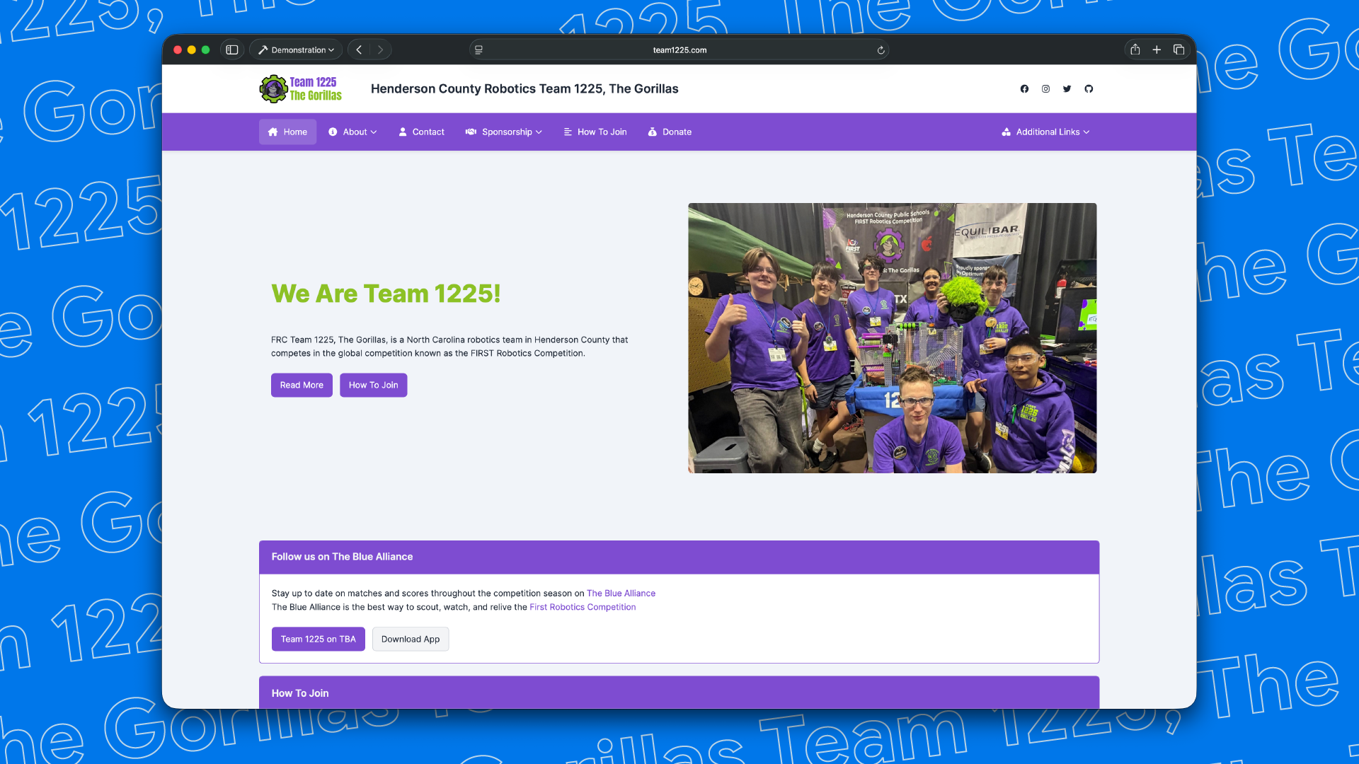The image size is (1359, 764).
Task: Click the We Are Team 1225! heading
Action: pyautogui.click(x=386, y=294)
